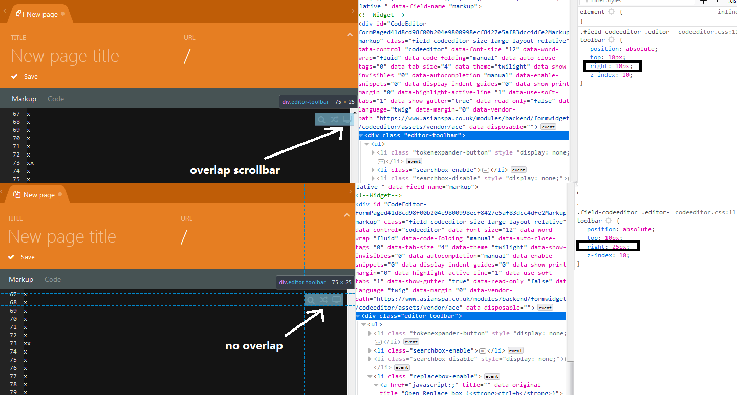Select the magnifier icon in the lower Markup editor toolbar
This screenshot has height=395, width=737.
point(311,299)
